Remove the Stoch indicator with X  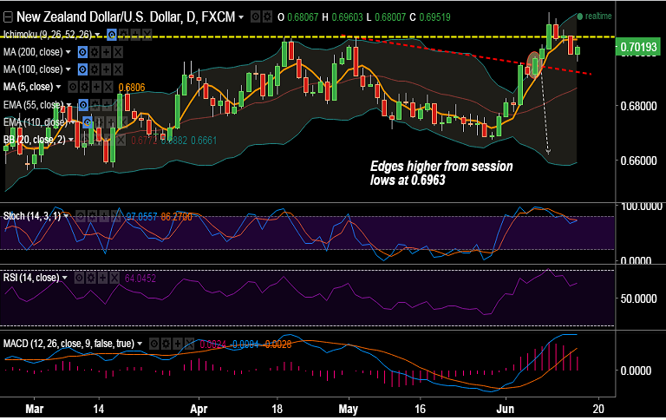pos(116,216)
